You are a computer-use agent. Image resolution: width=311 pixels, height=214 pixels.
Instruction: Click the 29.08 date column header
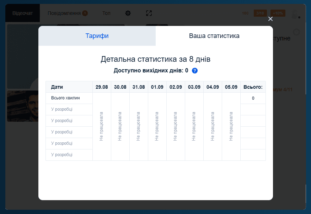pos(102,87)
